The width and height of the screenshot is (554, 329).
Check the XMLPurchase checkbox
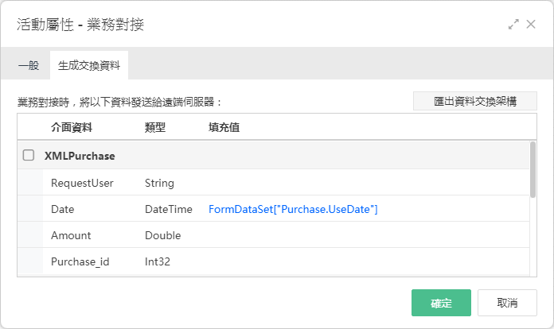click(29, 155)
